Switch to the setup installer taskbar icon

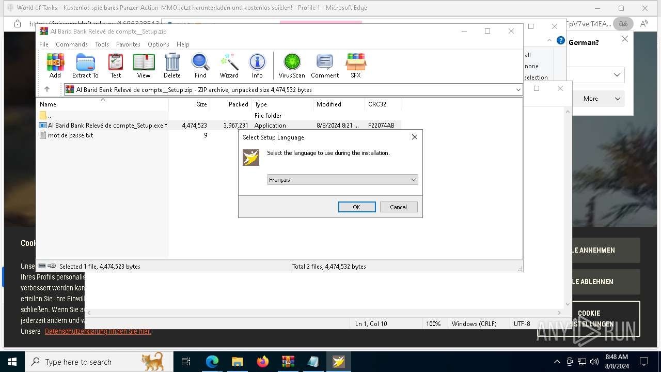[x=339, y=362]
